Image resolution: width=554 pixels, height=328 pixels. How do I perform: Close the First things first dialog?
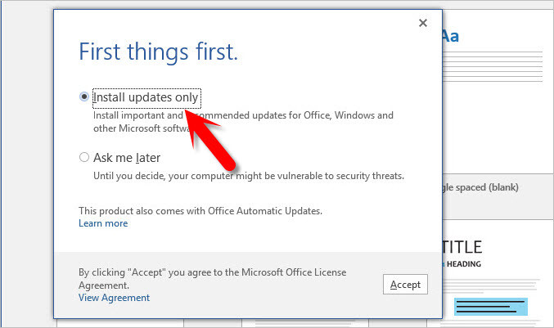(x=423, y=23)
